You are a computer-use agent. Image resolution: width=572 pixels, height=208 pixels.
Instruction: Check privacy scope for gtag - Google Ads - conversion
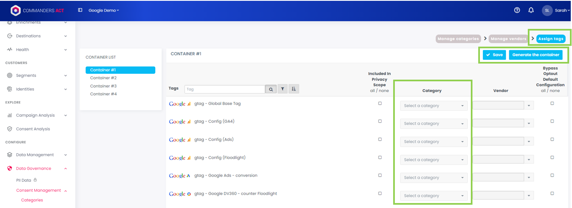coord(380,175)
